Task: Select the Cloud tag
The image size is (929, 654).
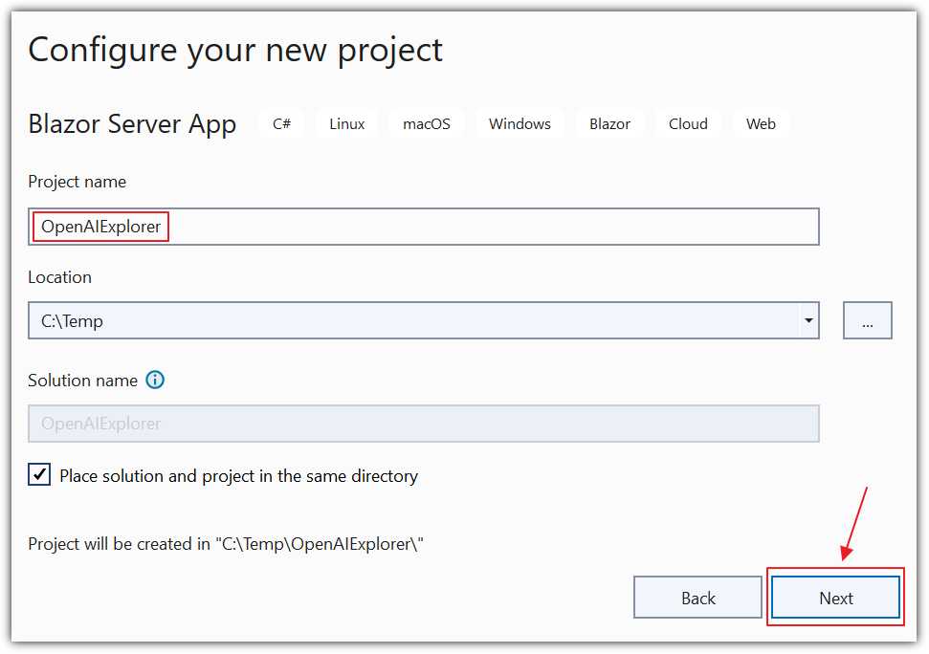Action: (x=687, y=123)
